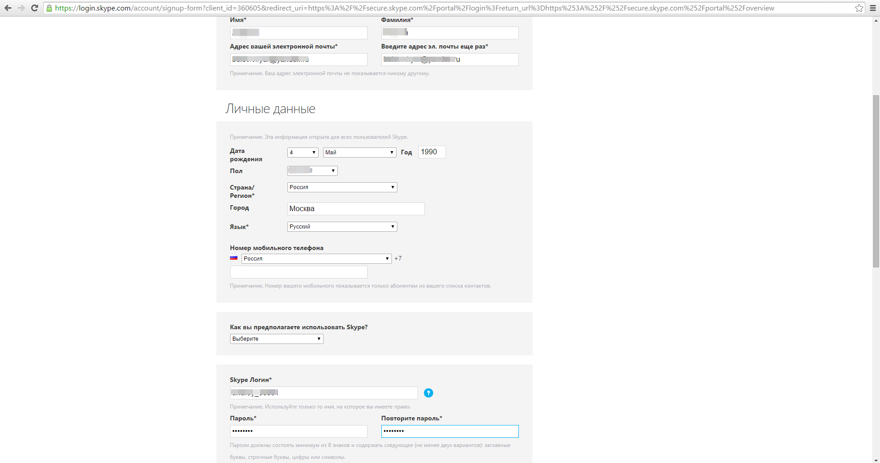This screenshot has width=880, height=463.
Task: Click the repeat email address field
Action: [x=450, y=60]
